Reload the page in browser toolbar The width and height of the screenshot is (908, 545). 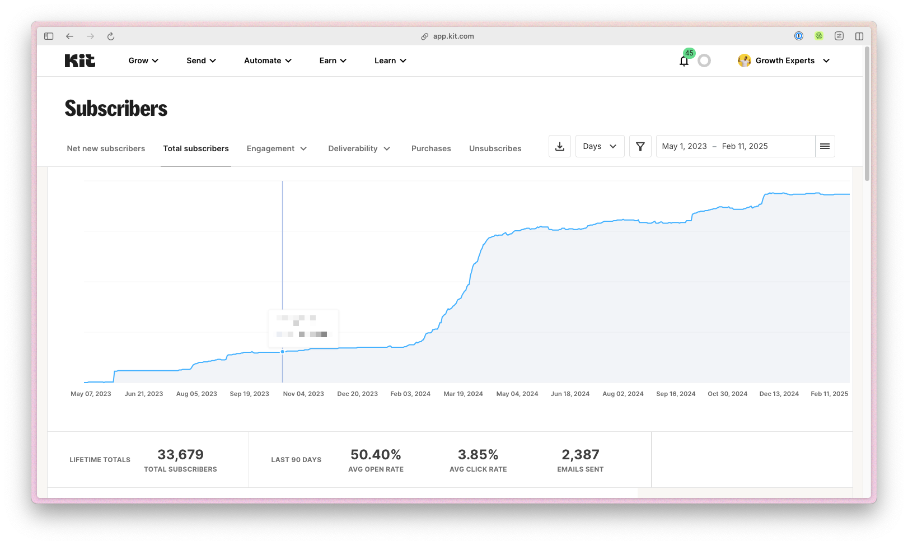tap(111, 36)
